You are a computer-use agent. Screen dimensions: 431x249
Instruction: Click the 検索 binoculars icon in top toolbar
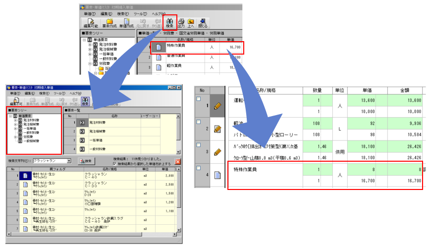[x=169, y=23]
